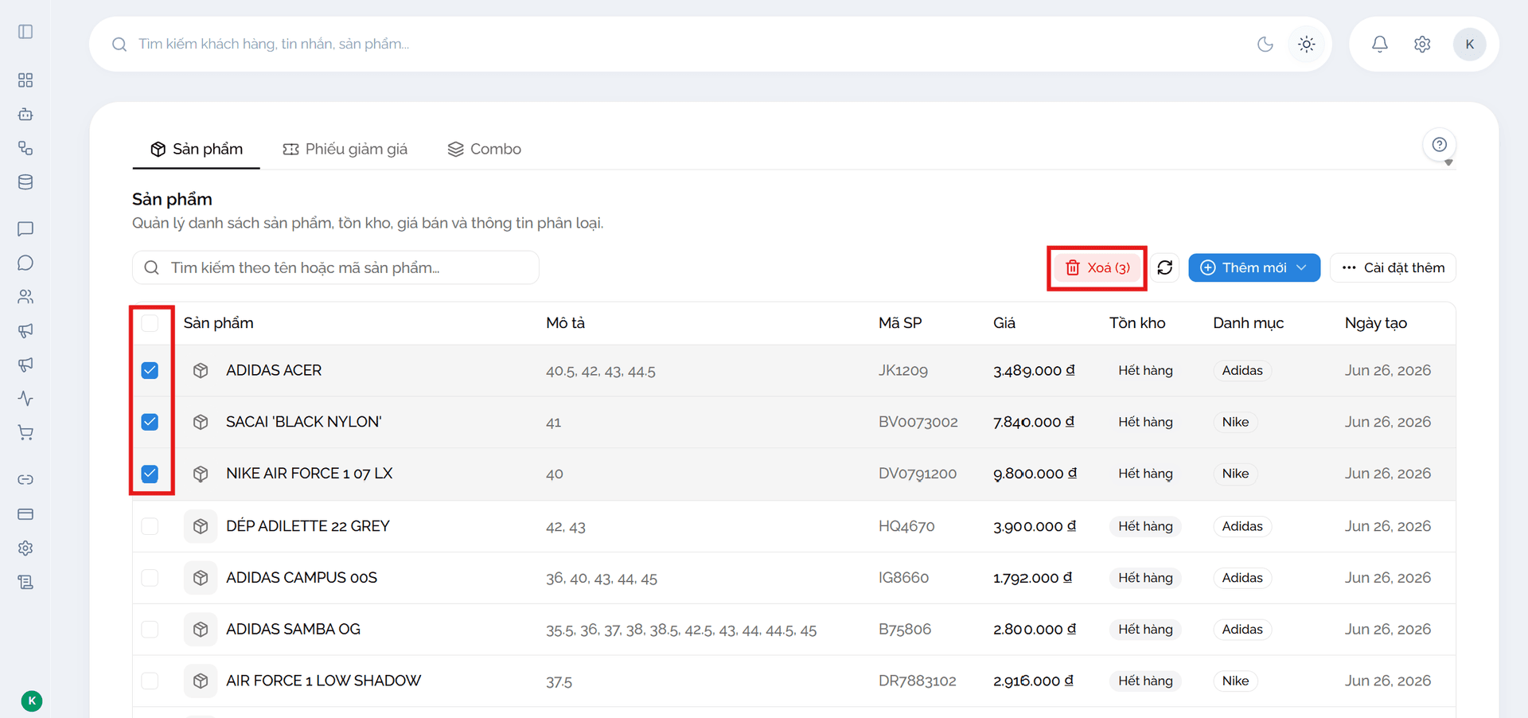Switch to the Combo tab

click(x=485, y=149)
